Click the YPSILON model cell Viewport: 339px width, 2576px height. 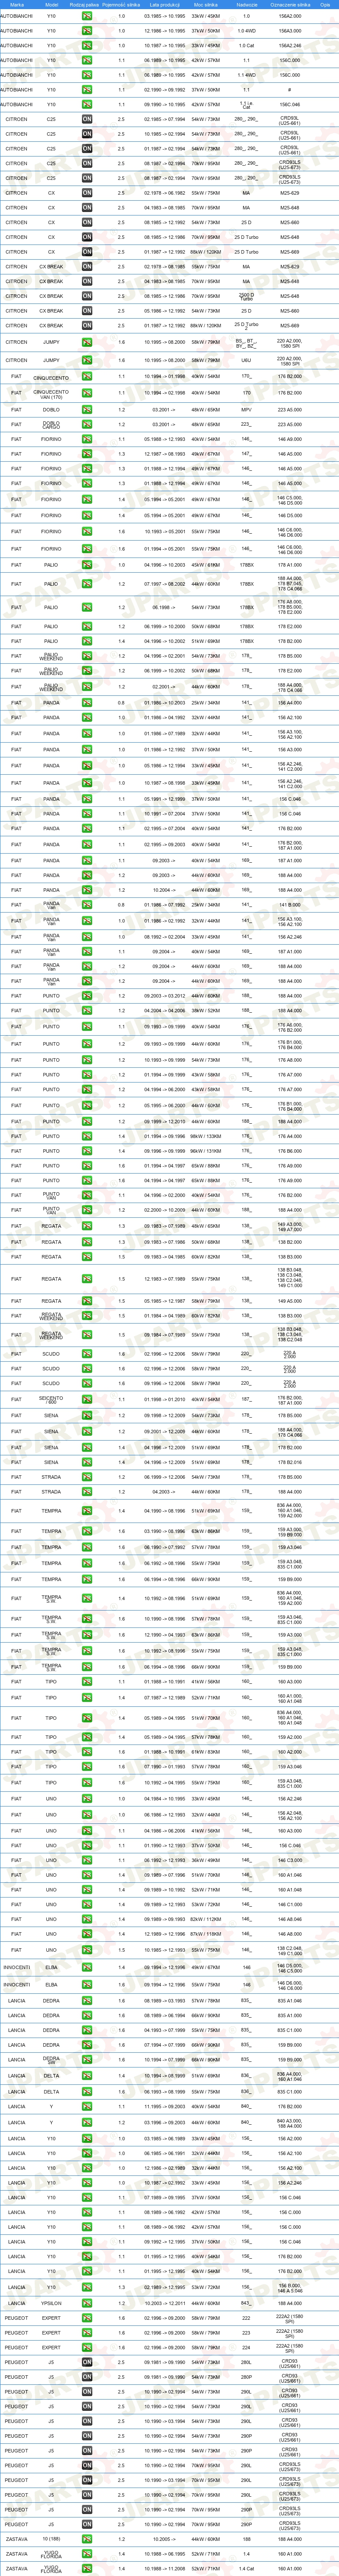(x=51, y=2303)
